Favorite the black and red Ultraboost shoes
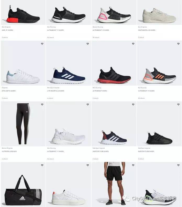This screenshot has width=182, height=207. tap(133, 44)
